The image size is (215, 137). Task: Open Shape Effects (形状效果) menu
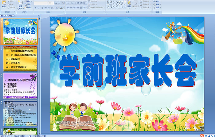(x=145, y=7)
